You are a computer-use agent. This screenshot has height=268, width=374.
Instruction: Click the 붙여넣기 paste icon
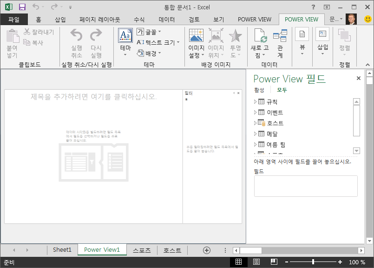click(x=13, y=36)
